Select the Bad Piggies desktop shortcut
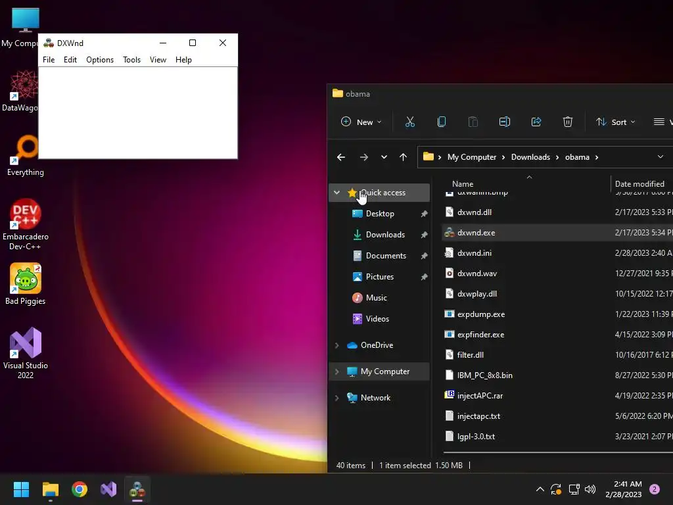Viewport: 673px width, 505px height. [x=26, y=284]
